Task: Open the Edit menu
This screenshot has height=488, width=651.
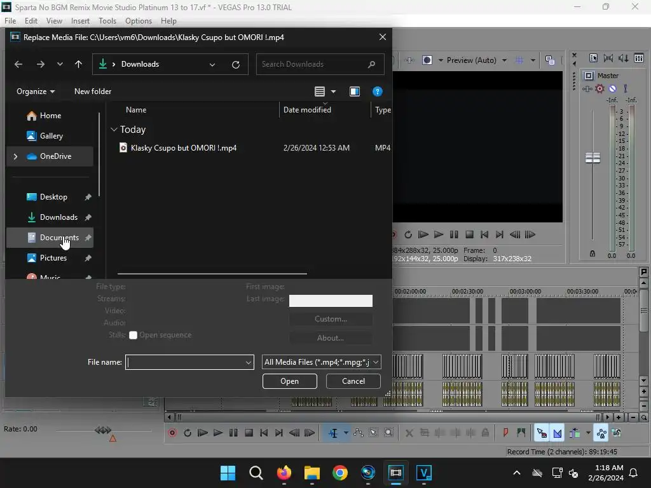Action: (31, 21)
